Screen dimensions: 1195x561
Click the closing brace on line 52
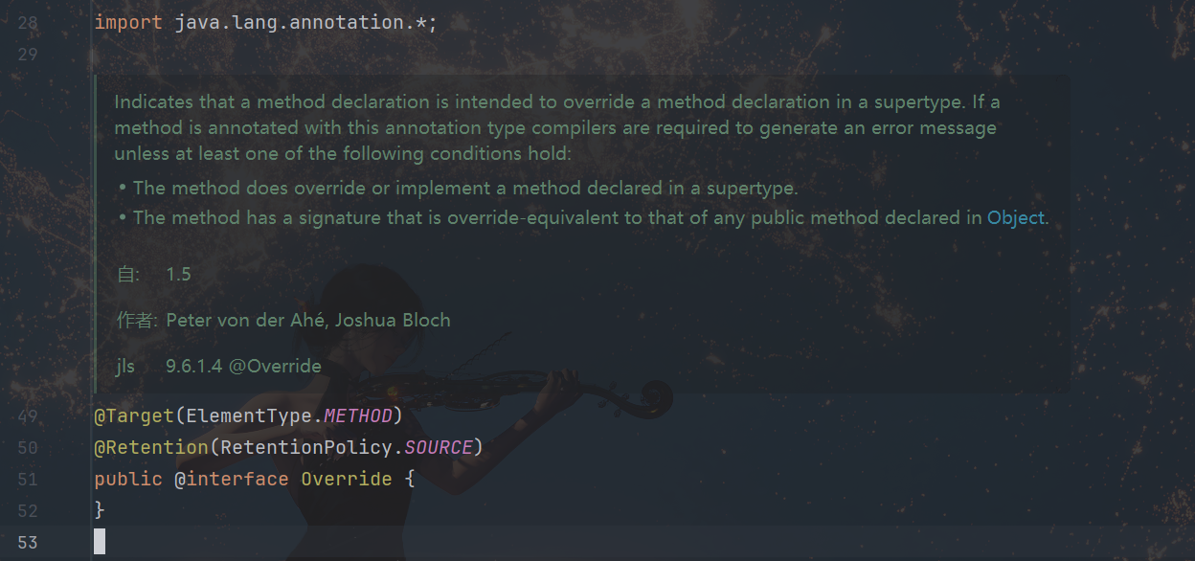[100, 510]
